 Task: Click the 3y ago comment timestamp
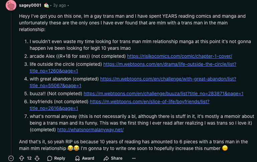pos(59,6)
